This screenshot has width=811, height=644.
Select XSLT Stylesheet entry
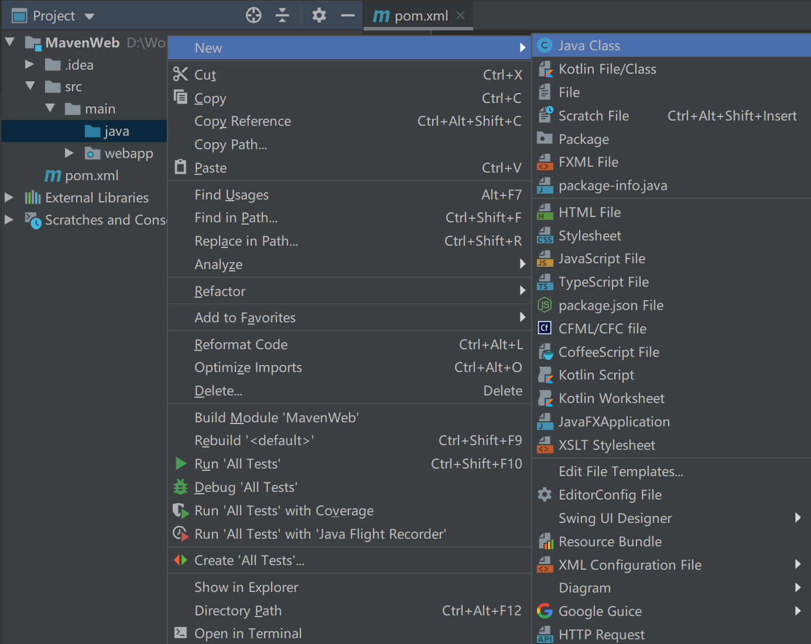[x=672, y=445]
